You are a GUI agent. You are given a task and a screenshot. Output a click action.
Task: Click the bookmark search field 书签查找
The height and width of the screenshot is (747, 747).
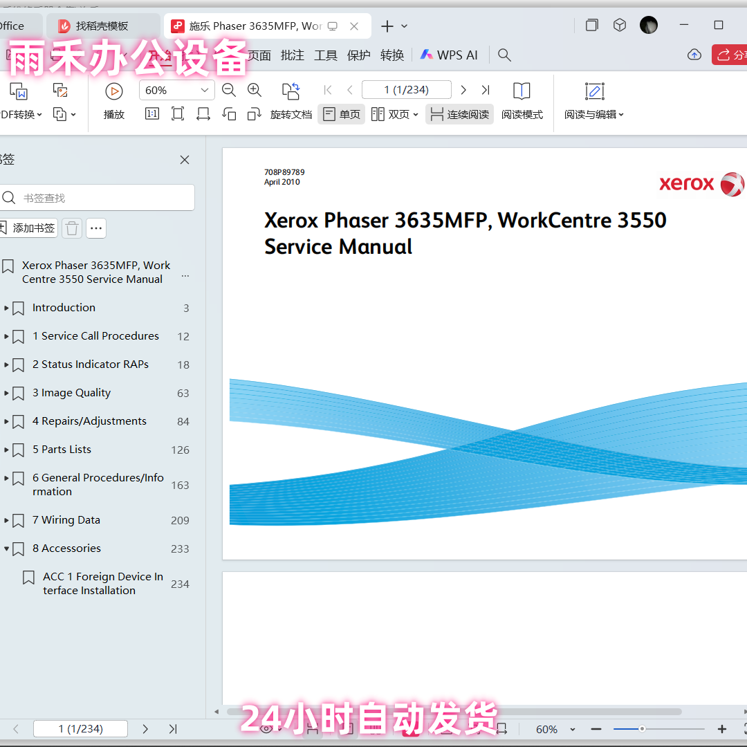98,198
